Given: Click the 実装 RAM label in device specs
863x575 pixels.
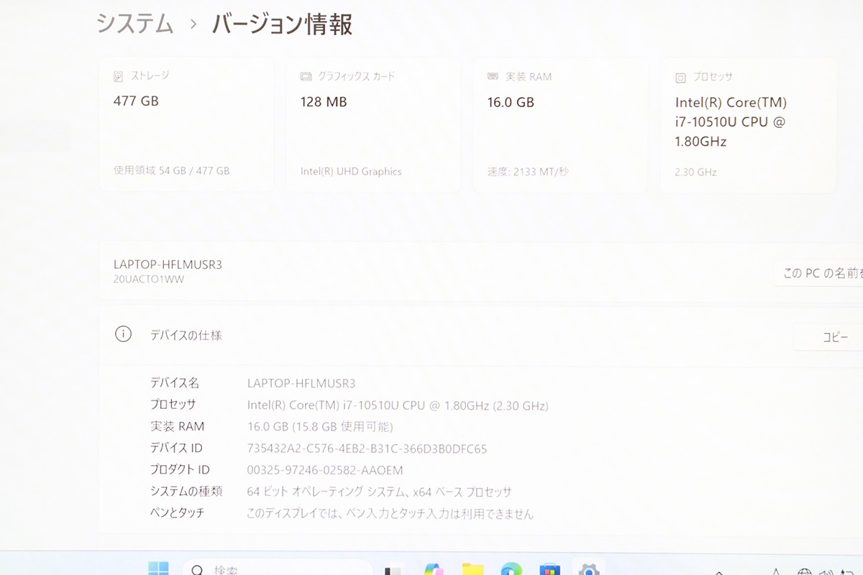Looking at the screenshot, I should [x=177, y=426].
